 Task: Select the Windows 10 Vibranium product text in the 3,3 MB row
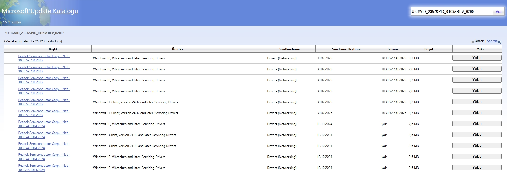coord(129,80)
